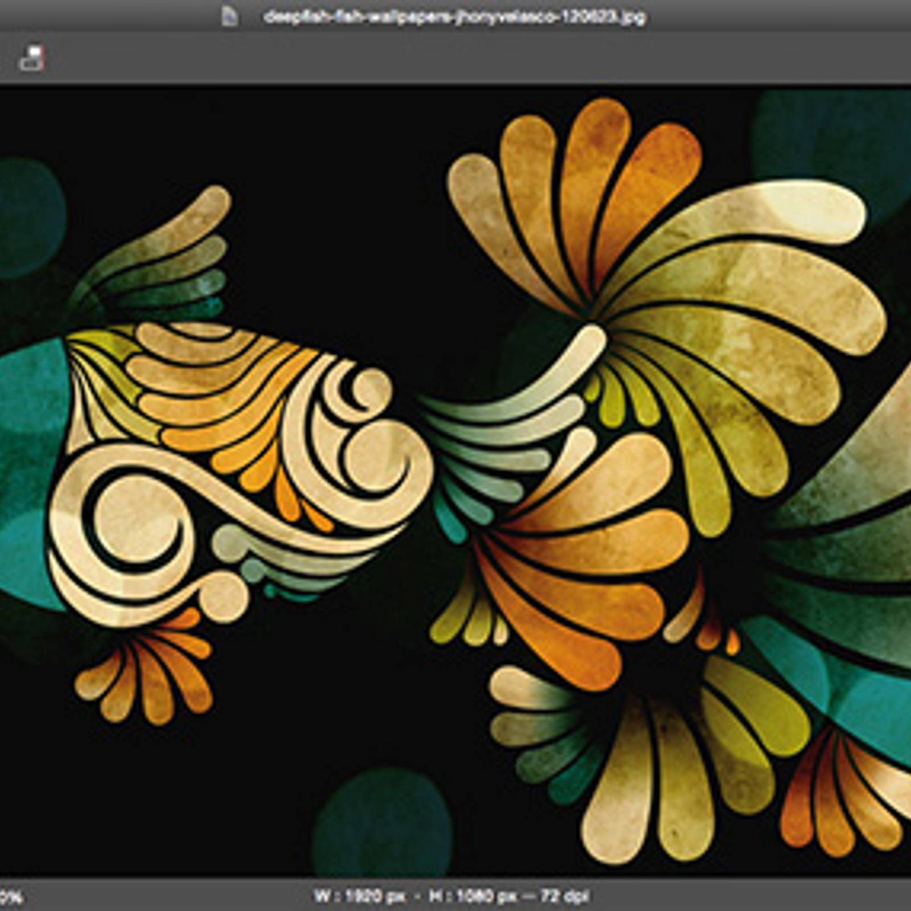Click the .jpg file name in the title bar
This screenshot has height=911, width=911.
point(454,17)
